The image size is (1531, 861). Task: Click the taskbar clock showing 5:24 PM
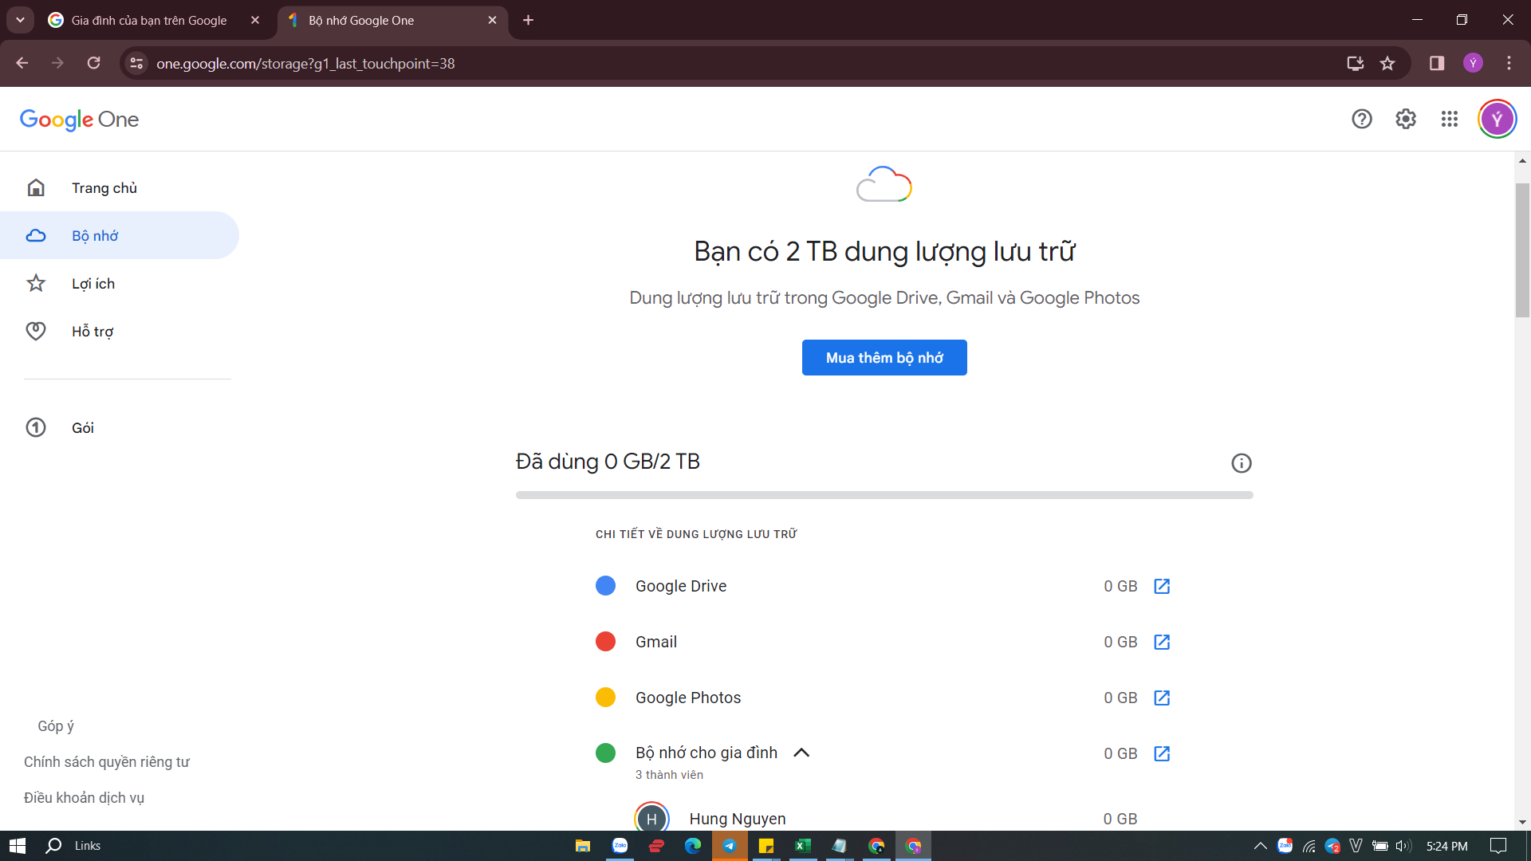point(1446,846)
